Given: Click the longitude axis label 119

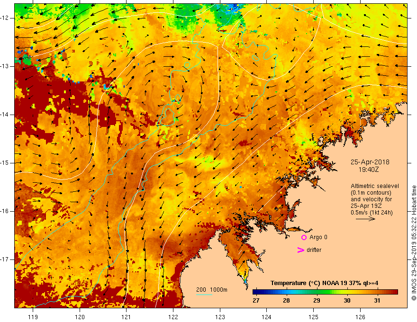Looking at the screenshot, I should [x=33, y=317].
